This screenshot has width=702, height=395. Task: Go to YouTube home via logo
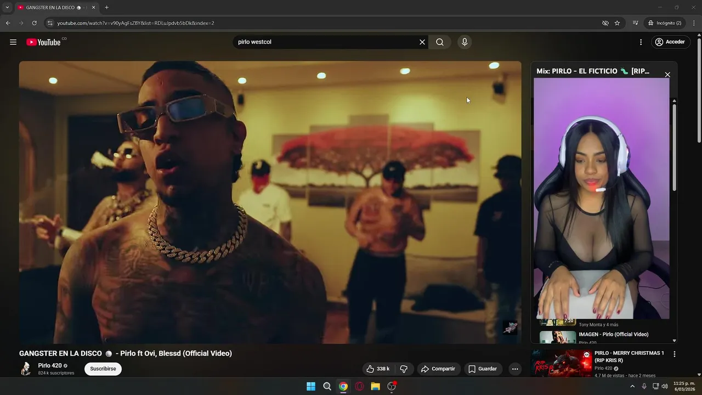coord(43,42)
